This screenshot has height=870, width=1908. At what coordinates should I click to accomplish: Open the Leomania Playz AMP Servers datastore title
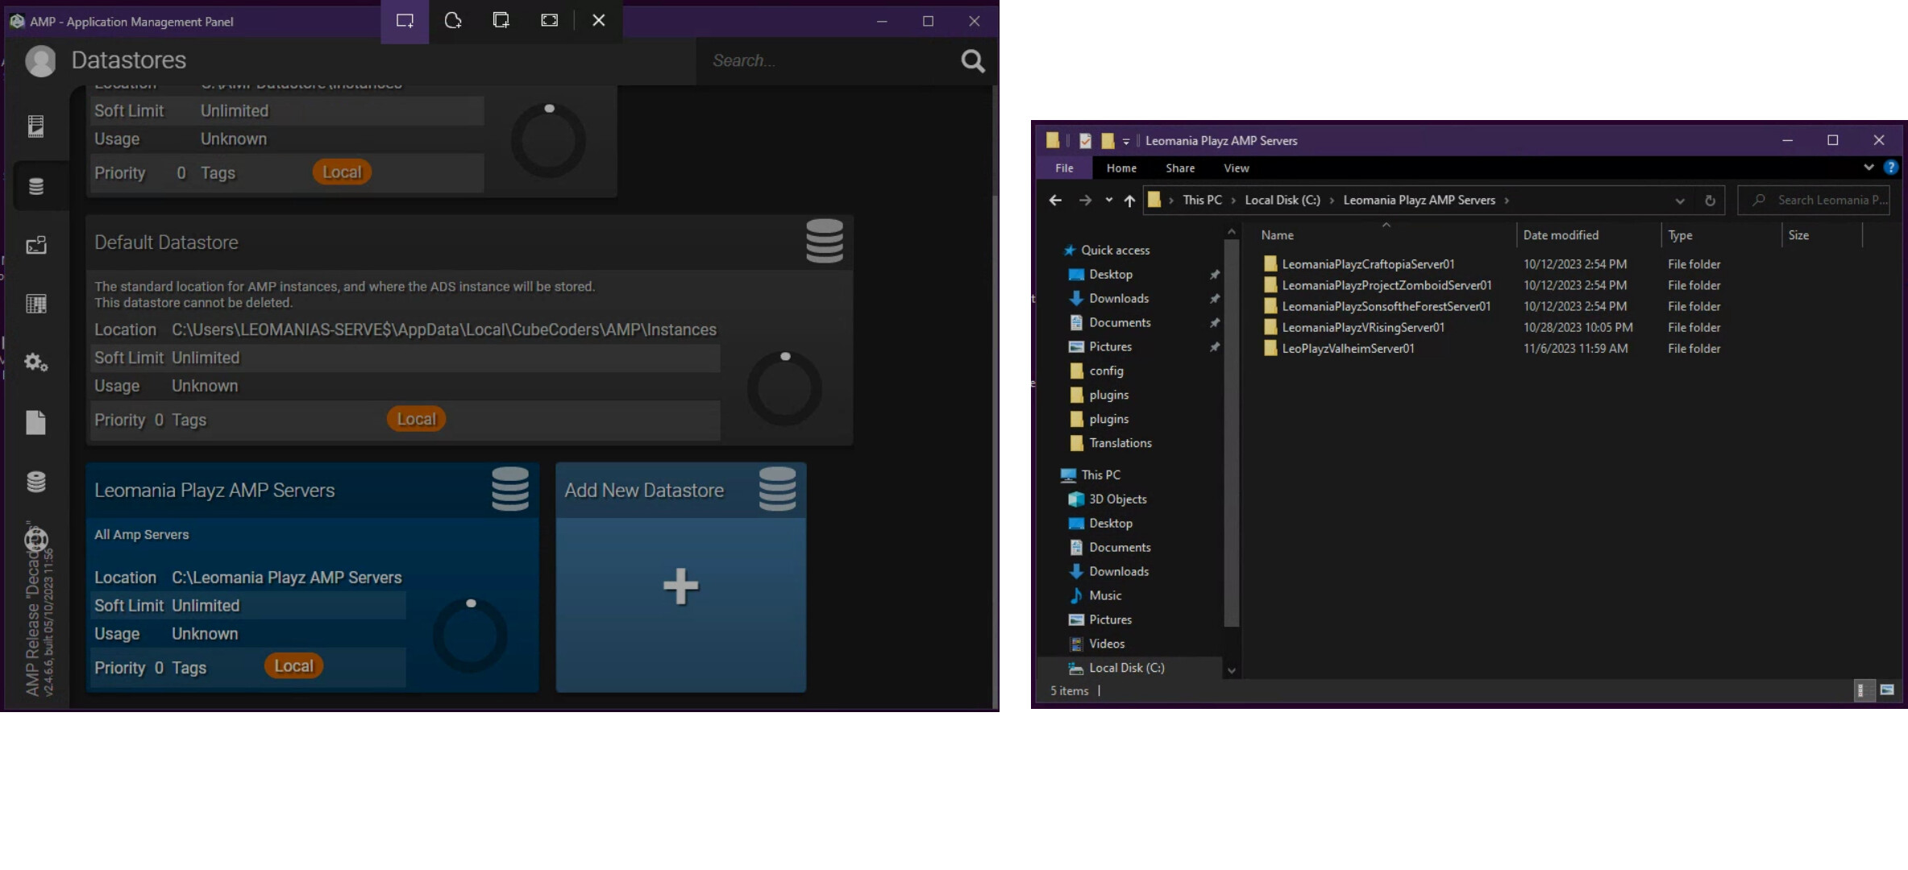tap(214, 491)
